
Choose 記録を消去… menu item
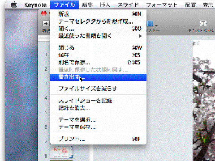pyautogui.click(x=98, y=108)
